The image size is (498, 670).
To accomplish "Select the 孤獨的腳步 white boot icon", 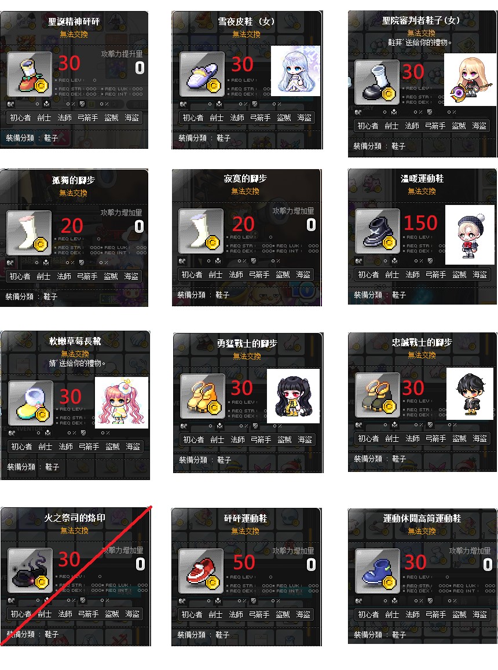I will coord(29,233).
